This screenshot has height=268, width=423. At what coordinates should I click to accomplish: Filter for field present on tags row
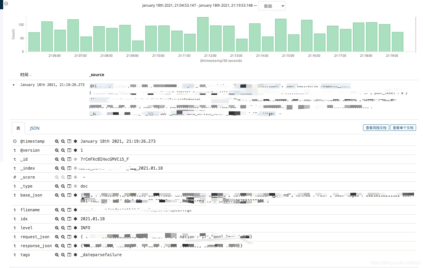coord(75,255)
